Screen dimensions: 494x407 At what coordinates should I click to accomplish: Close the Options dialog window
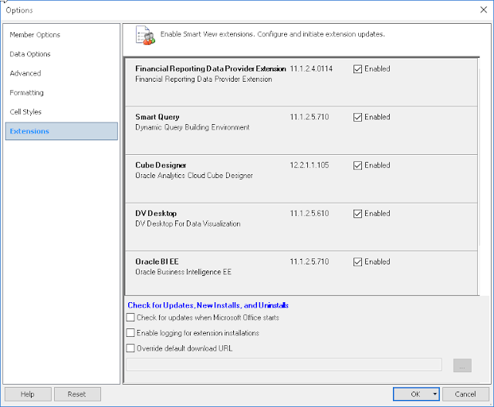coord(483,10)
